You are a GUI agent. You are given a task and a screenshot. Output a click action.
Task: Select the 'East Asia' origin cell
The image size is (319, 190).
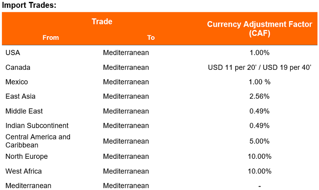point(20,96)
